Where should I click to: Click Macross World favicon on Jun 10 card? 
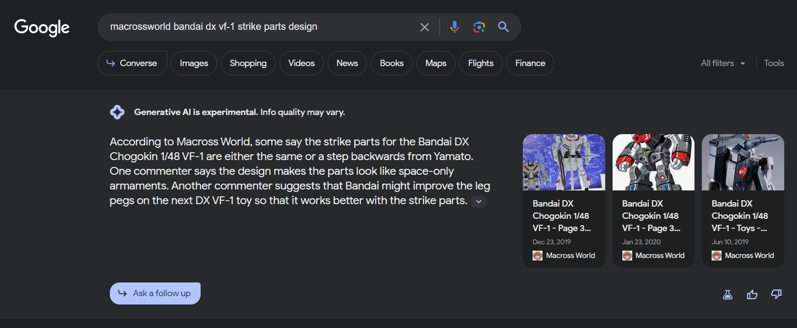(x=717, y=256)
